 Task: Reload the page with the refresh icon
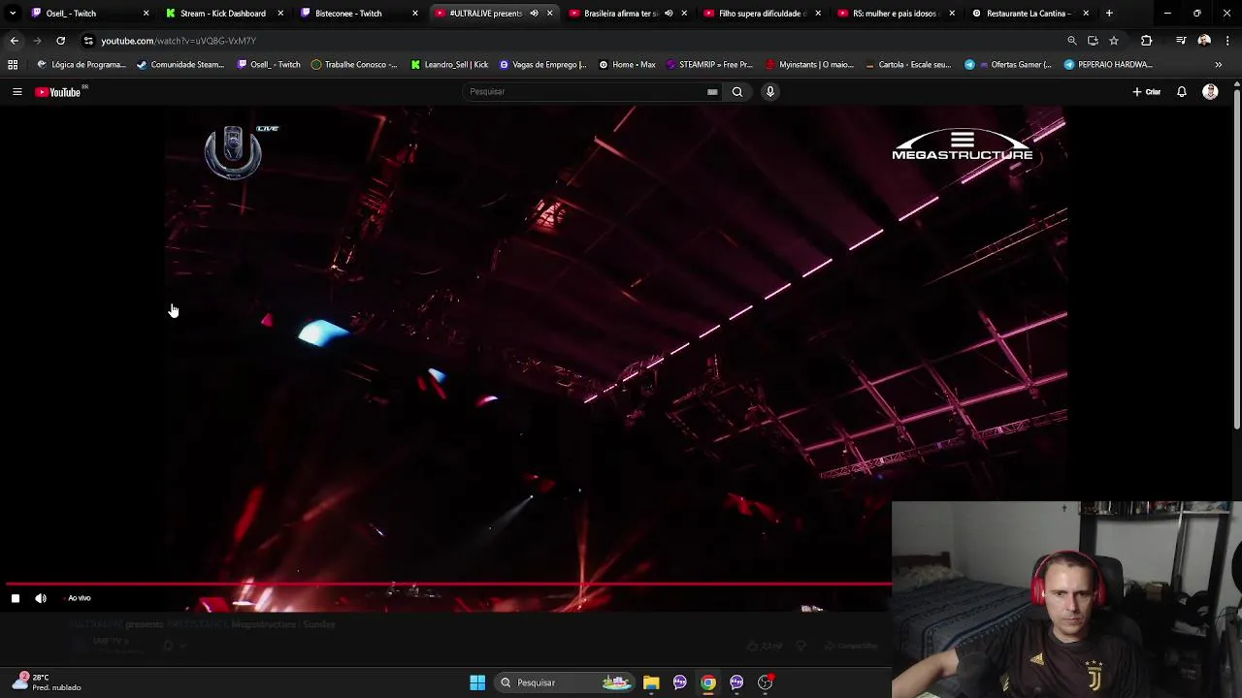coord(60,41)
